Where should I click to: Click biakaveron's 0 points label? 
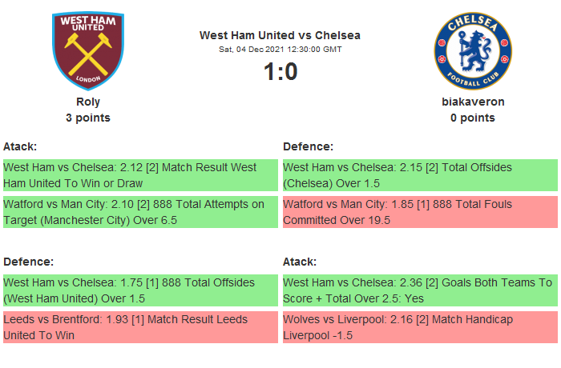point(473,118)
